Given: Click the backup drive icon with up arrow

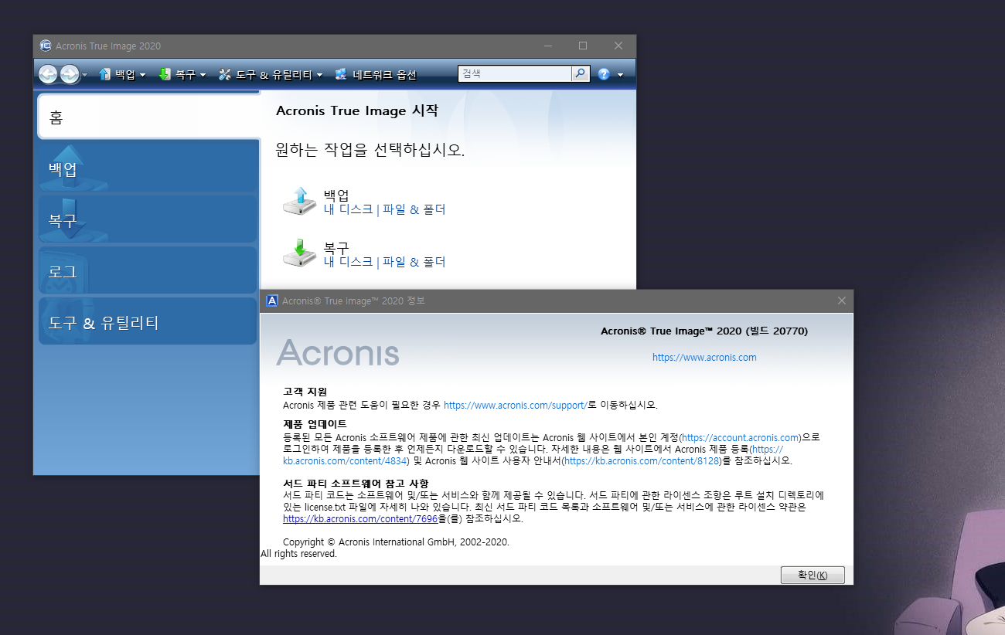Looking at the screenshot, I should coord(299,200).
